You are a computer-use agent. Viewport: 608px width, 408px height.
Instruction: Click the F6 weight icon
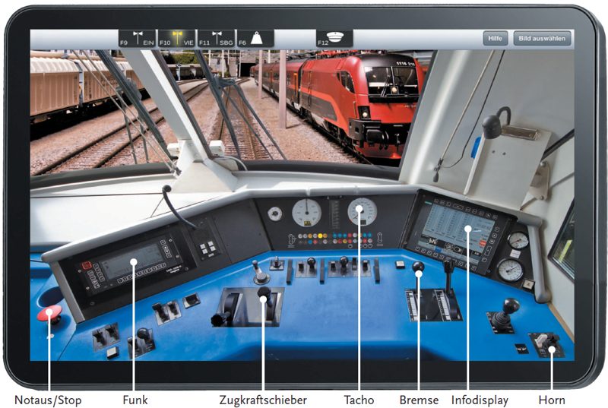click(255, 39)
